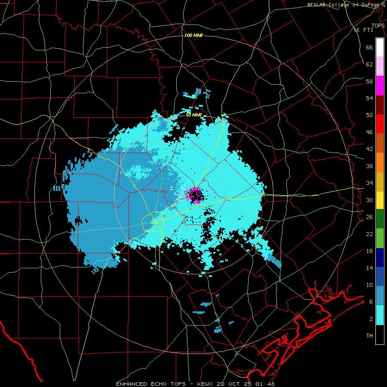Click the legend value 18
This screenshot has height=387, width=387.
coord(369,251)
